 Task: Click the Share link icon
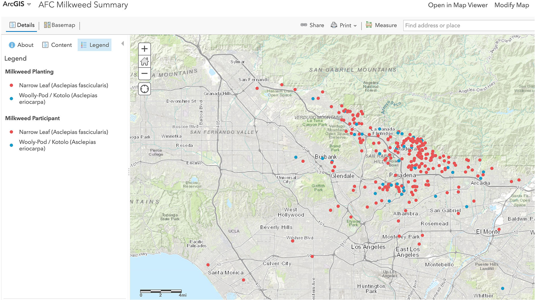click(x=304, y=25)
